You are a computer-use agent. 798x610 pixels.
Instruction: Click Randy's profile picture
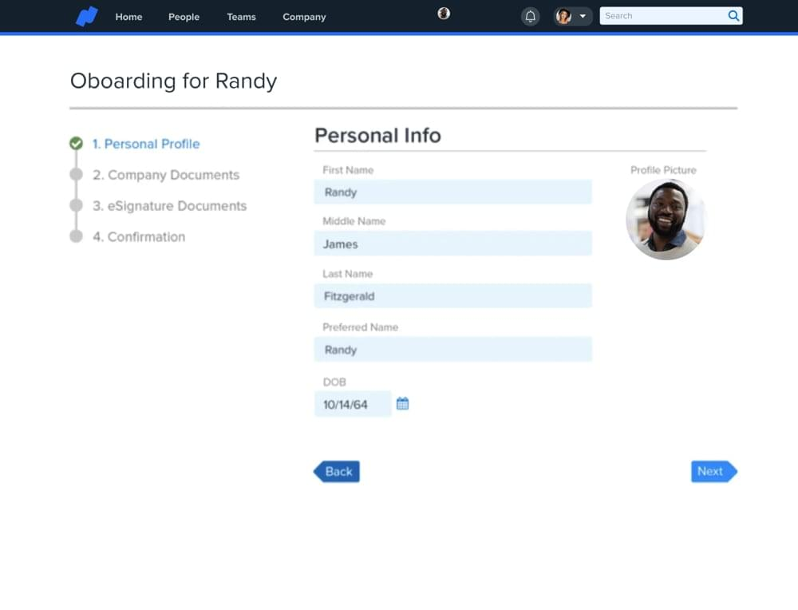666,220
